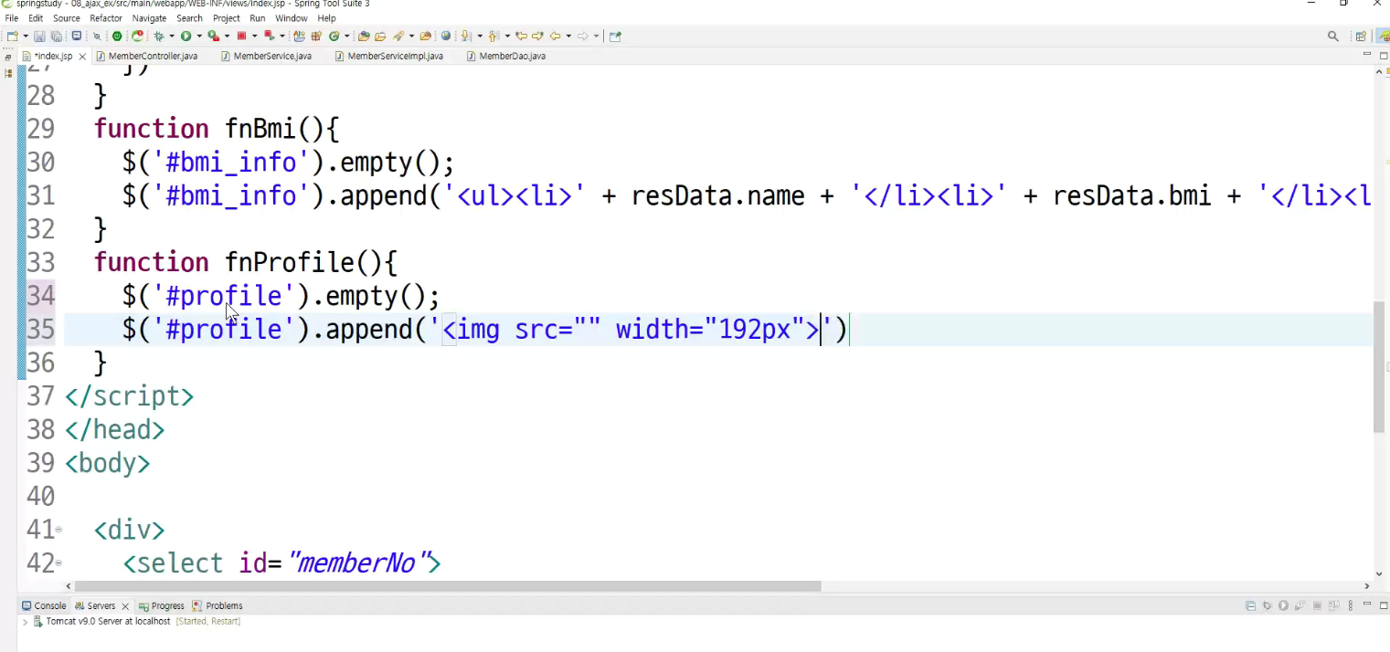Click 'function fnBmi(){' text on line 29

pyautogui.click(x=217, y=129)
